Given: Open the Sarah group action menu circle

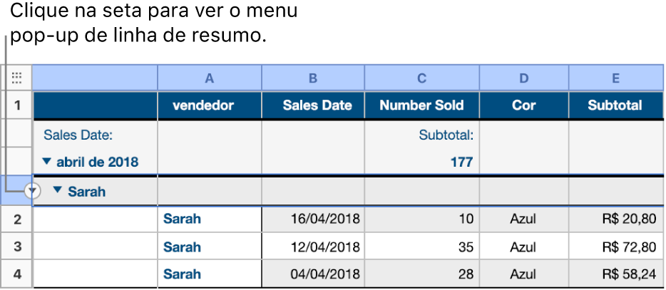Looking at the screenshot, I should [31, 190].
